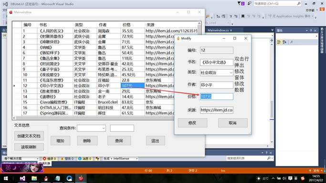Select the 错误列表 tab at the bottom
This screenshot has height=183, width=326.
[45, 164]
